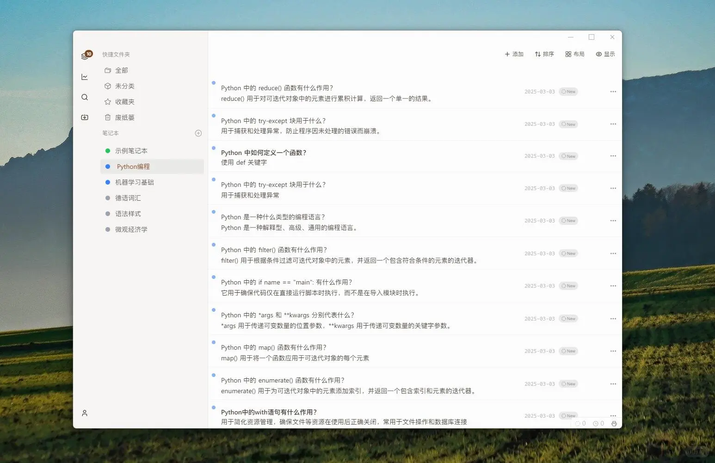Click the clock counter icon in the bottom widget
The width and height of the screenshot is (715, 463).
[x=597, y=423]
